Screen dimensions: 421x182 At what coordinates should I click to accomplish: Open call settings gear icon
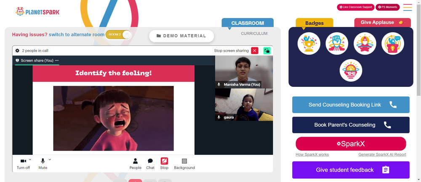tap(17, 50)
